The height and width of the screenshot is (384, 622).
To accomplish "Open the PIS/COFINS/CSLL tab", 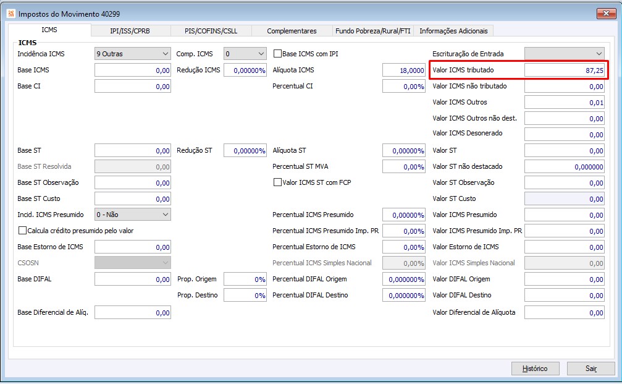I will pos(211,31).
